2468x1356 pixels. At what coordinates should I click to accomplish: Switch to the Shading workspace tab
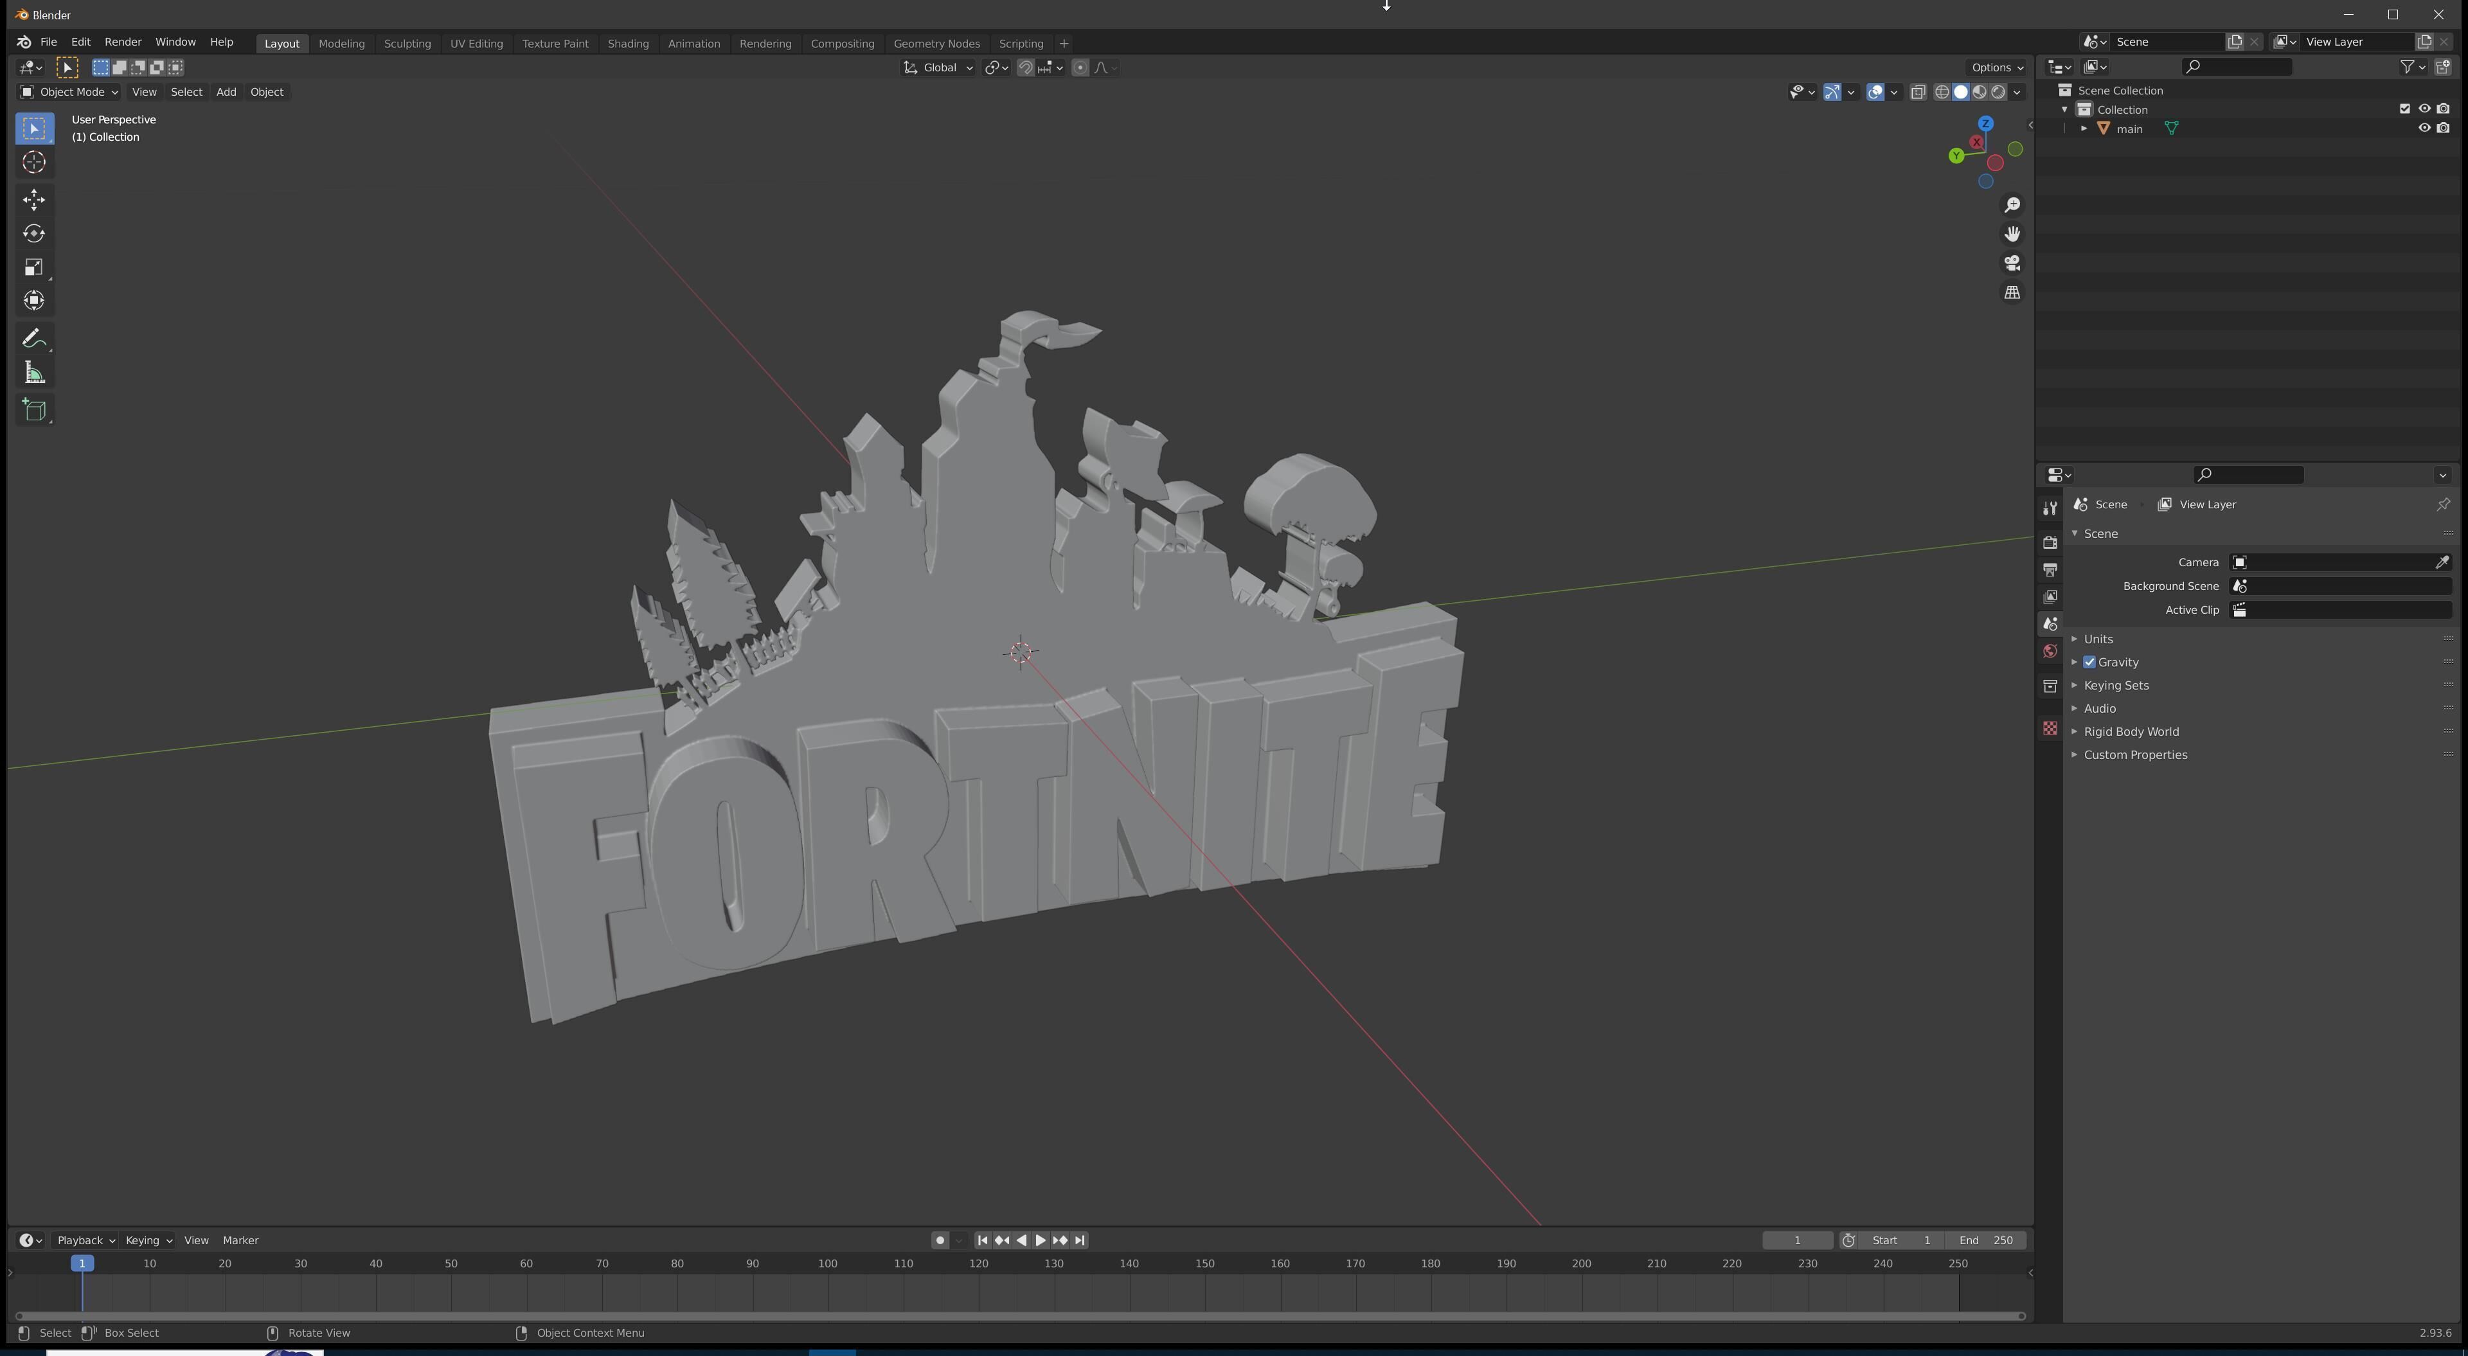click(x=627, y=43)
